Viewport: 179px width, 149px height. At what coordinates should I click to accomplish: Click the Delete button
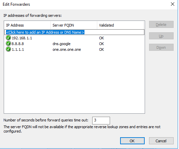click(161, 25)
